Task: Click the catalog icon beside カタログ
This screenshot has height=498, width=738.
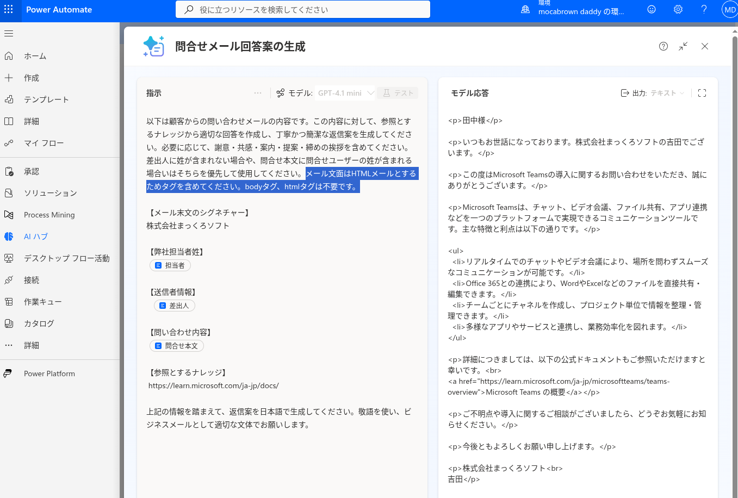Action: point(9,323)
